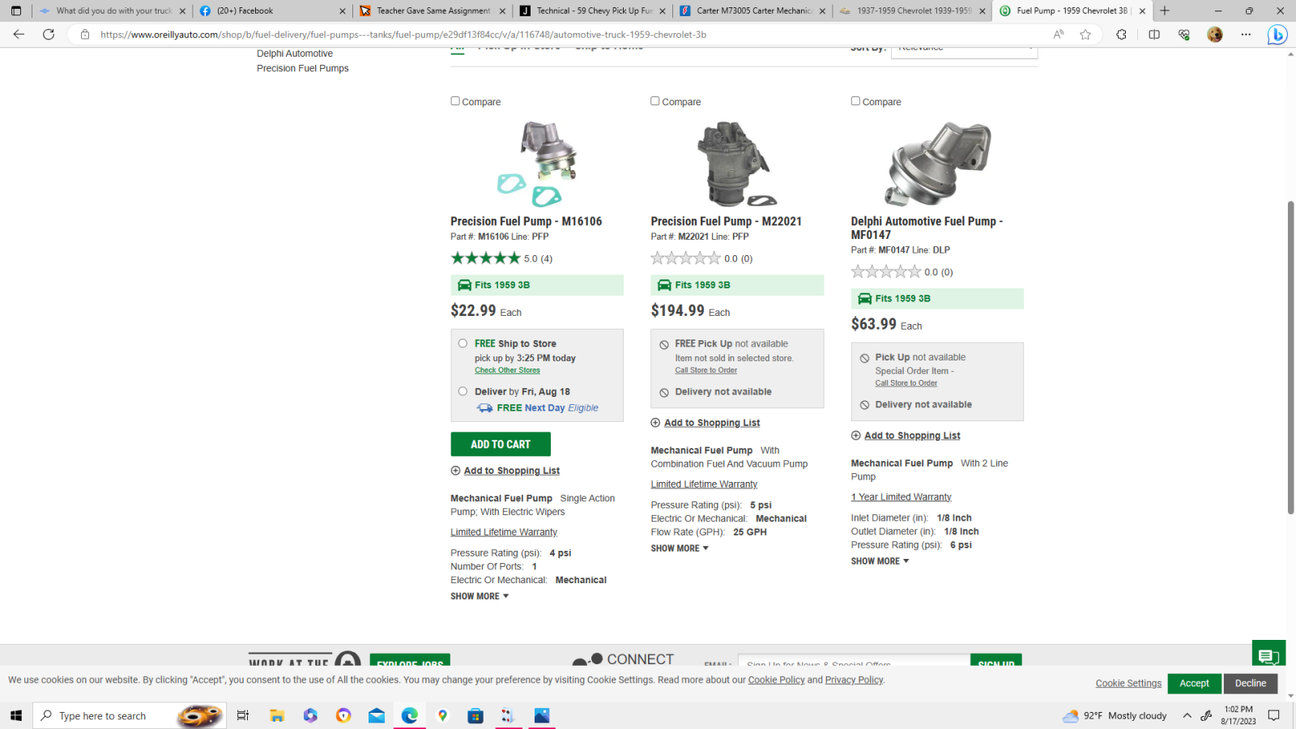Screen dimensions: 1296x729
Task: Open browser Extensions puzzle icon
Action: tap(1121, 34)
